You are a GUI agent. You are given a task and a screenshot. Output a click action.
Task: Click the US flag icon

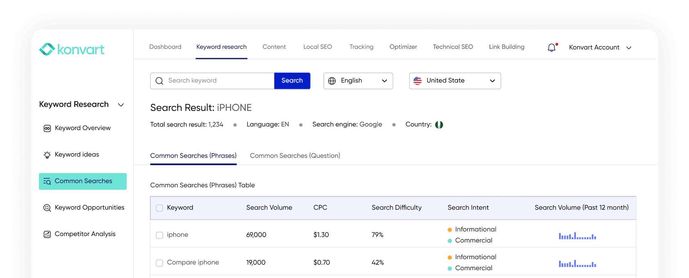coord(417,81)
